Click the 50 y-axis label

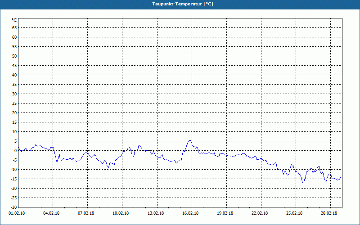coord(14,56)
